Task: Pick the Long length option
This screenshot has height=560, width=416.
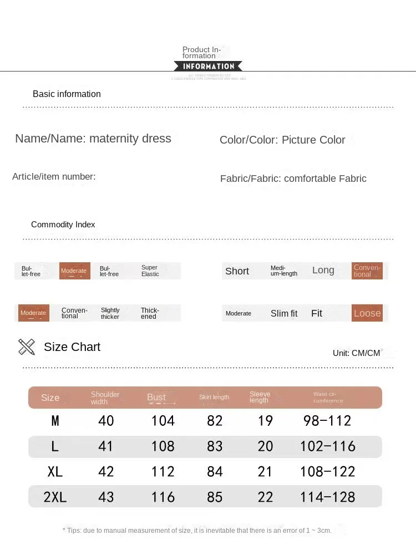Action: point(323,270)
